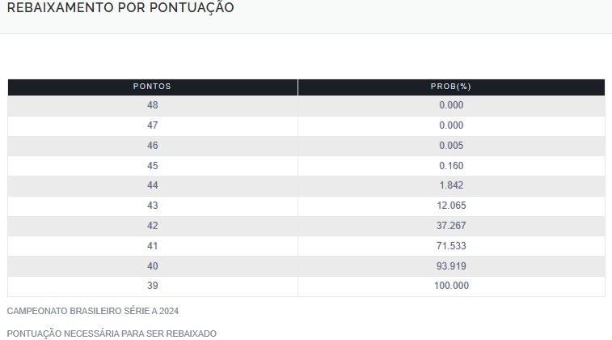Select the 43 points cell
This screenshot has width=612, height=340.
[x=153, y=206]
